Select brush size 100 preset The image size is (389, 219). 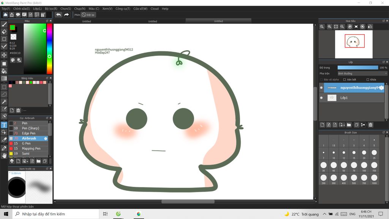pos(364,167)
